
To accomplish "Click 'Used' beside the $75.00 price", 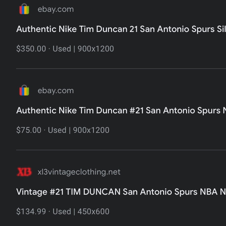I will pyautogui.click(x=57, y=130).
